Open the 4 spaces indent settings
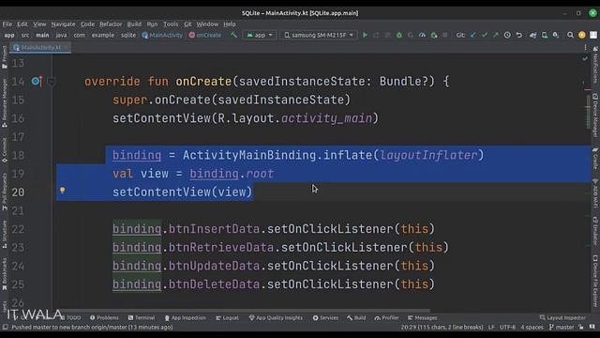600x338 pixels. 532,327
